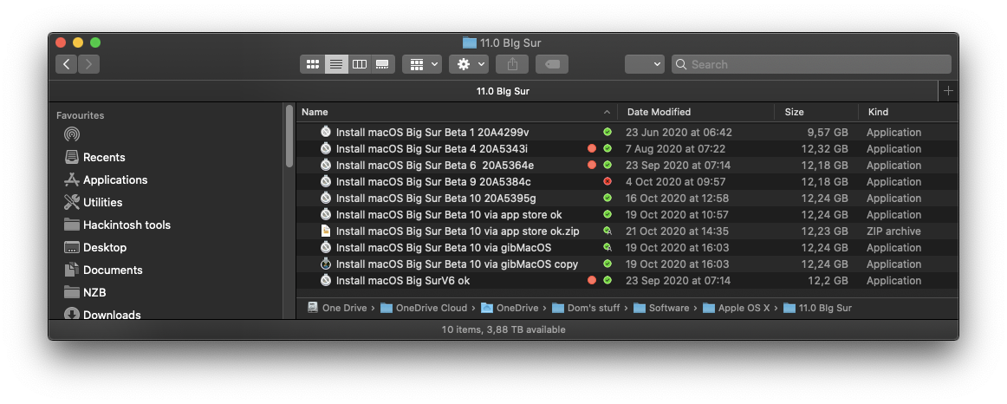Open Applications in the sidebar
Screen dimensions: 1007x404
(x=106, y=179)
